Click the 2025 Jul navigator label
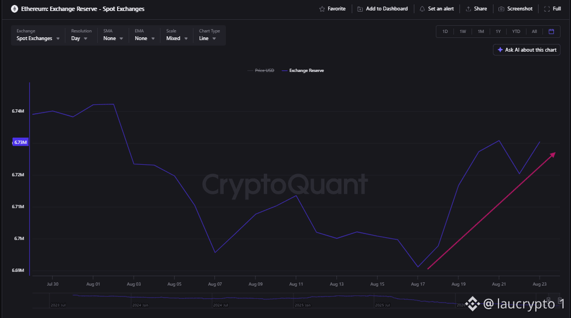This screenshot has width=571, height=318. (x=382, y=305)
